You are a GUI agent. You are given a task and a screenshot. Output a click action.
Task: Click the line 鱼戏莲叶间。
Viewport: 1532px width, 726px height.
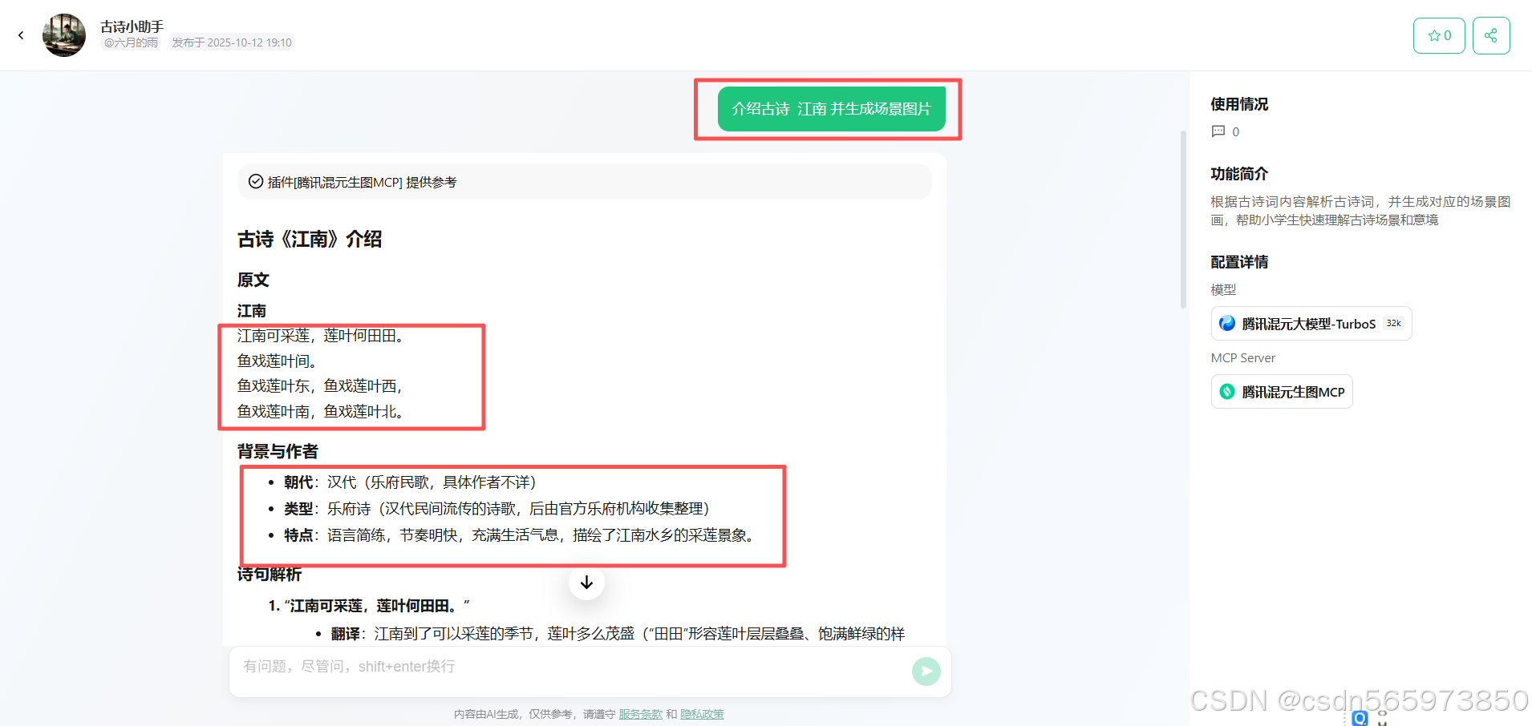280,361
